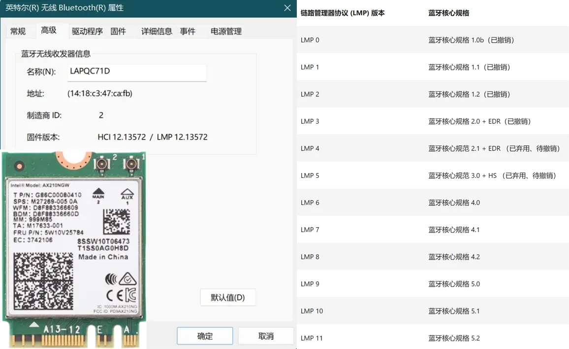Click the 蓝牙无线收发器信息 group label

(x=56, y=54)
